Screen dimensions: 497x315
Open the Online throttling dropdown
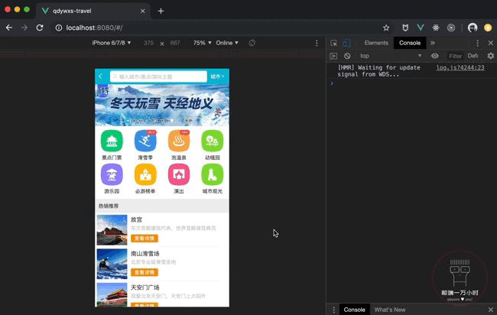(x=227, y=43)
